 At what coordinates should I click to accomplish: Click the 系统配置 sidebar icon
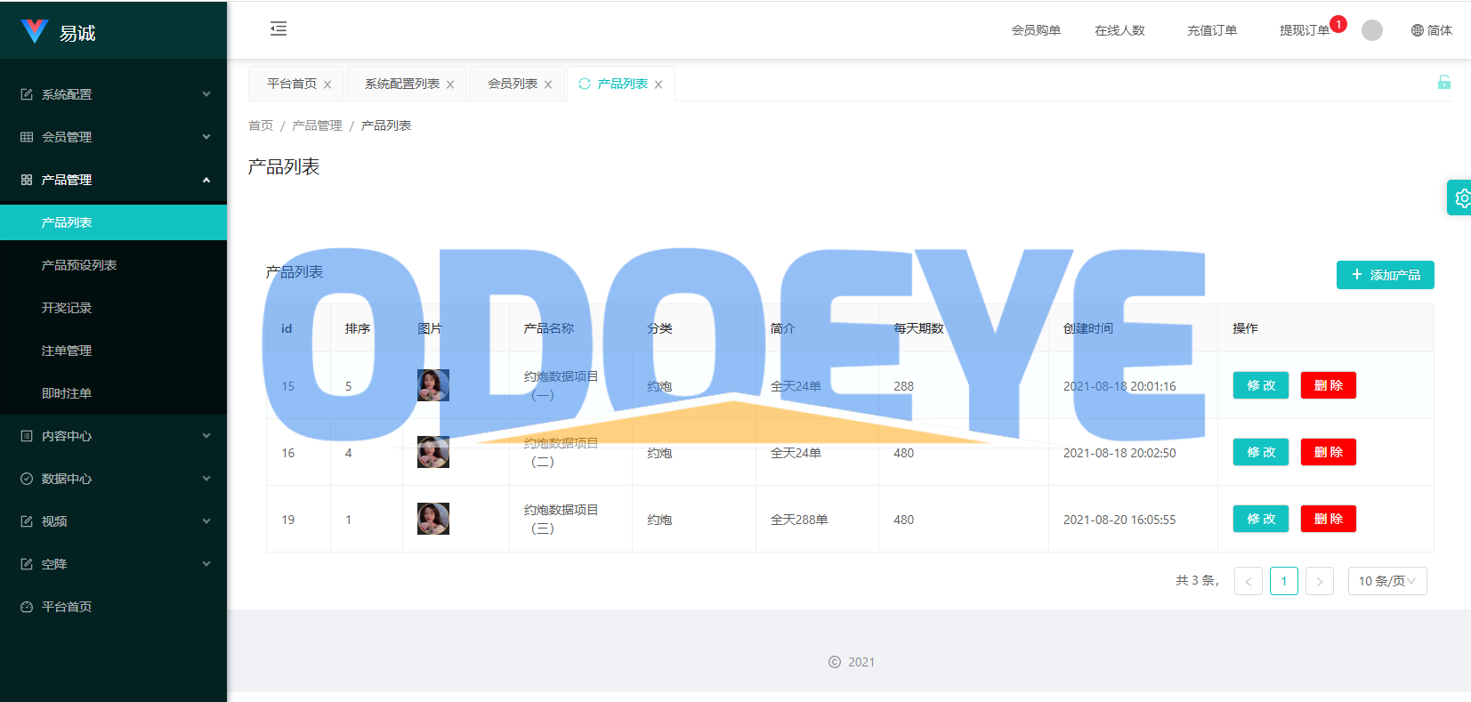pyautogui.click(x=27, y=94)
